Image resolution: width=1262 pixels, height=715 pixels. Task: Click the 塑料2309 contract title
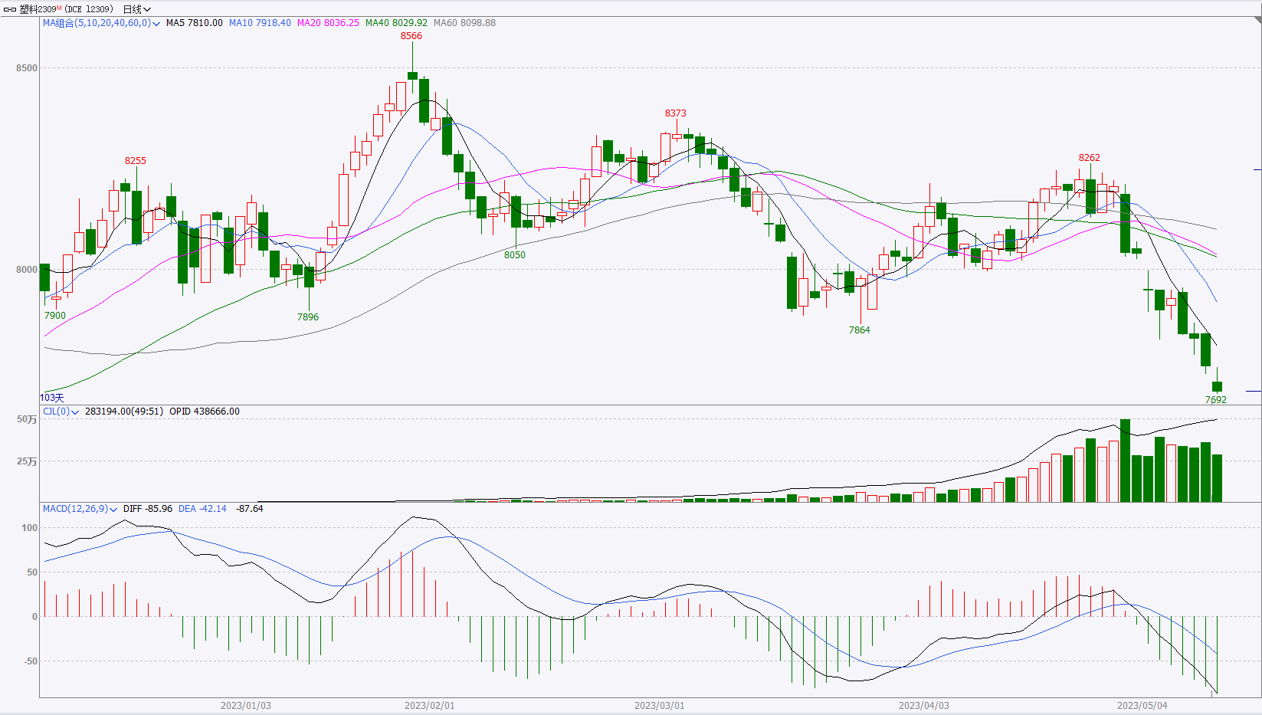38,9
